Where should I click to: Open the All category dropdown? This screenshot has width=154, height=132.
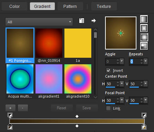point(39,22)
